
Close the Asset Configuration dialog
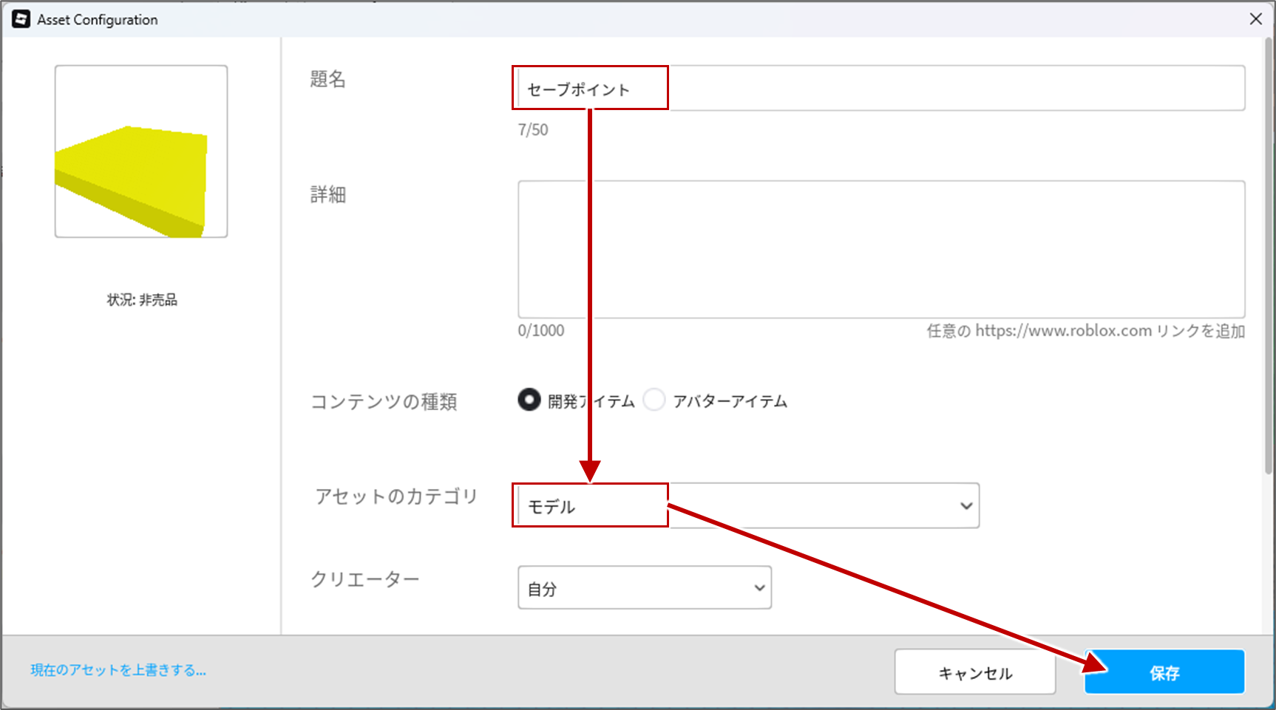(1255, 19)
